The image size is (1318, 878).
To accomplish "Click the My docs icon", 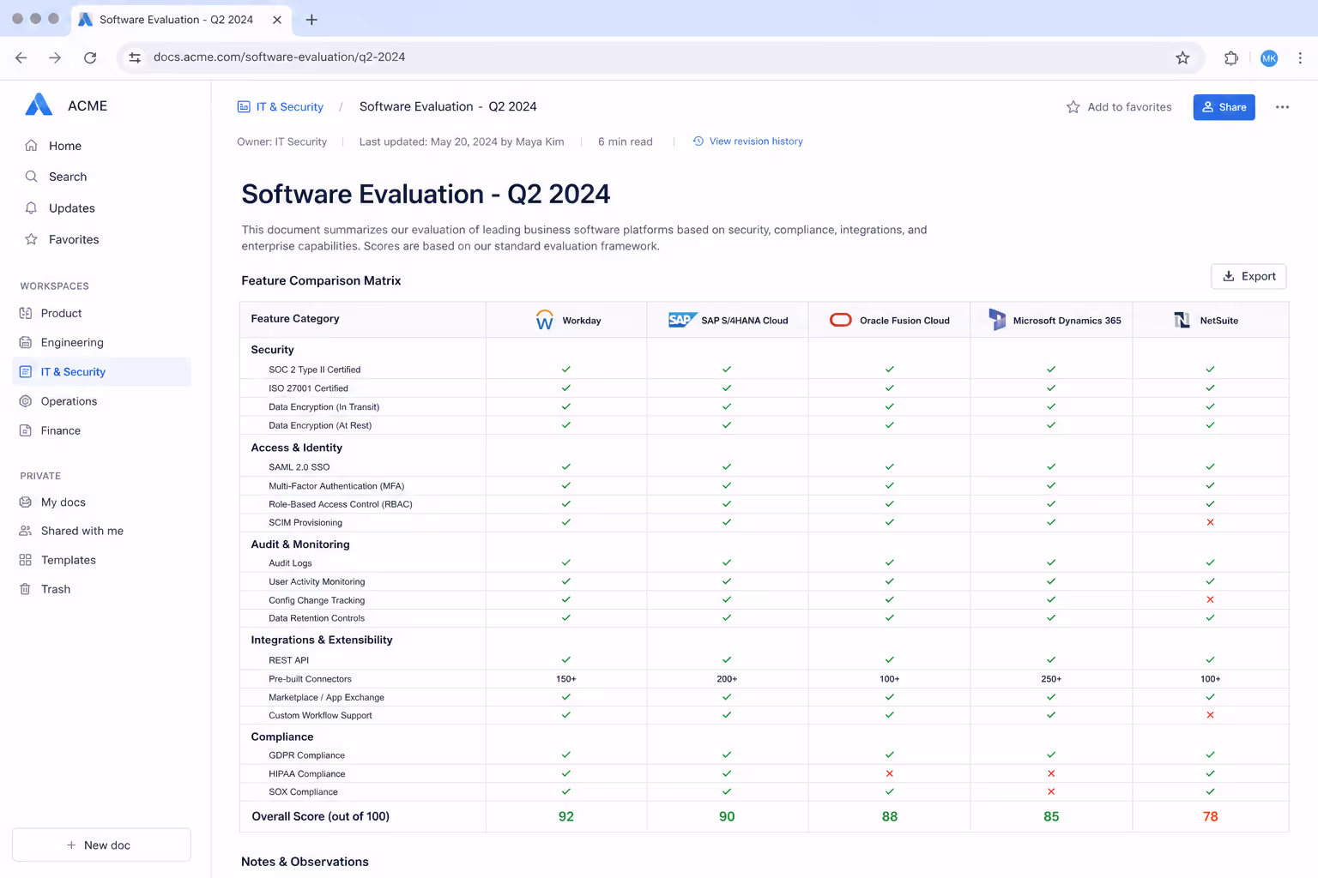I will pyautogui.click(x=26, y=502).
